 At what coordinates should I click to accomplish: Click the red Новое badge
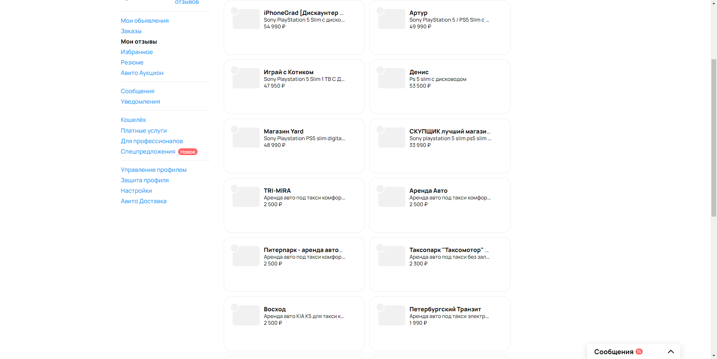(x=188, y=152)
